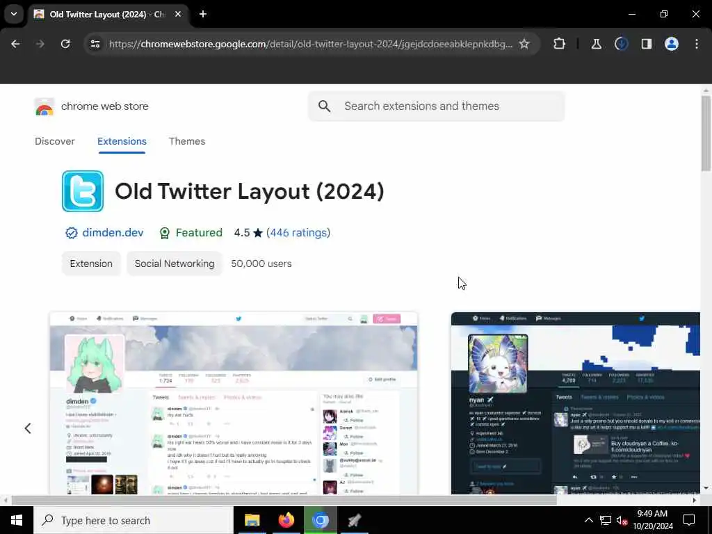Click the Chrome Web Store rainbow logo
The width and height of the screenshot is (712, 534).
click(x=44, y=106)
